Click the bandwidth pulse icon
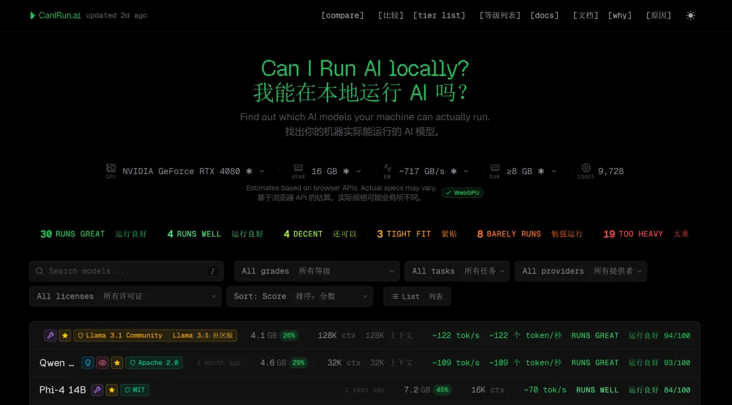 point(388,168)
